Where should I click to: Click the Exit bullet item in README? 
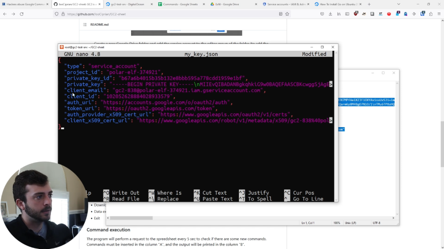[97, 218]
